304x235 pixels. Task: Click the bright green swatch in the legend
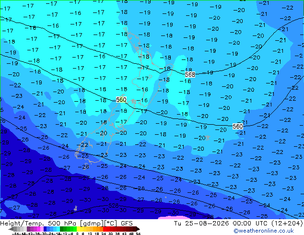[75, 229]
